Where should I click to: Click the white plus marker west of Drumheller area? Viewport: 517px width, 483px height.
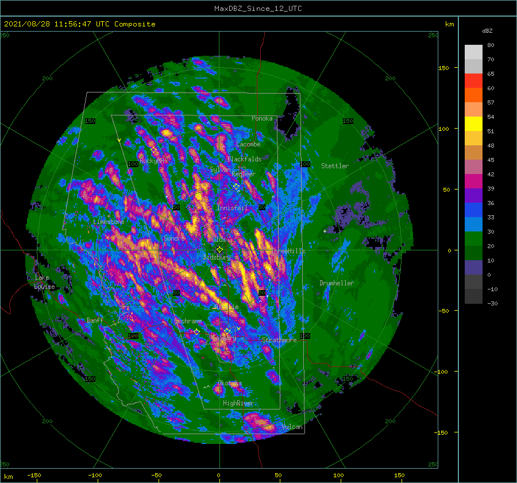(325, 231)
